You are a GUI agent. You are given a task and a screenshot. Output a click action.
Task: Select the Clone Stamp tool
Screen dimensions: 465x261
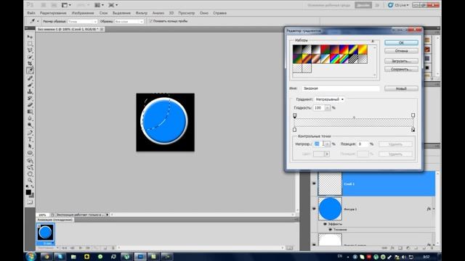[30, 92]
